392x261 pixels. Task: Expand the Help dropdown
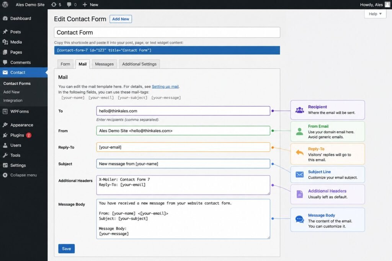[x=375, y=14]
